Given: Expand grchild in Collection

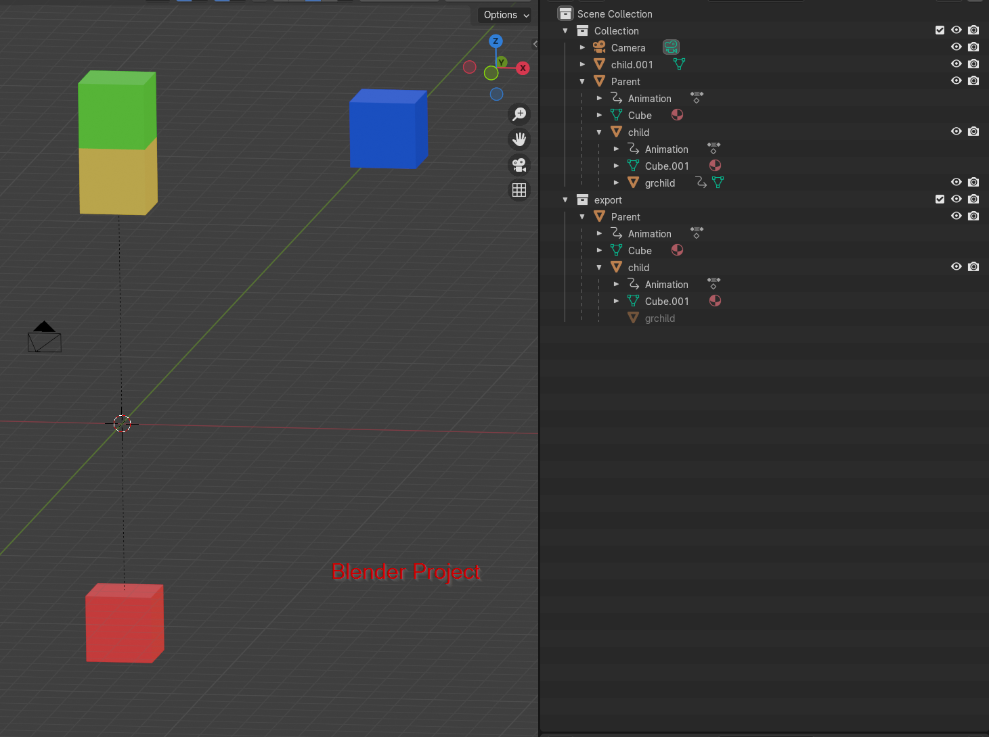Looking at the screenshot, I should 616,183.
